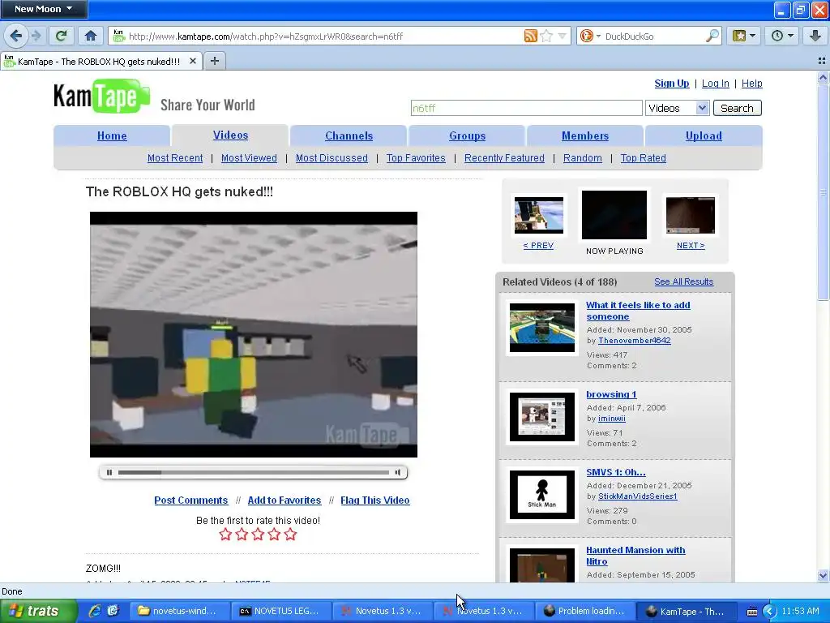Open NOVETUS LEG... console in taskbar
This screenshot has height=623, width=830.
click(281, 611)
